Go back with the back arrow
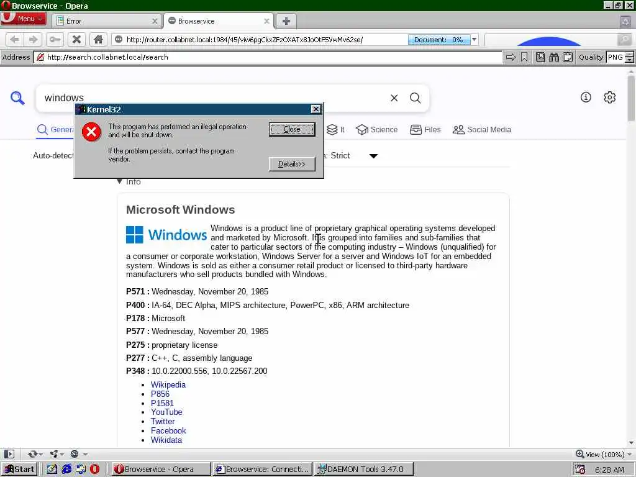636x477 pixels. (x=15, y=39)
